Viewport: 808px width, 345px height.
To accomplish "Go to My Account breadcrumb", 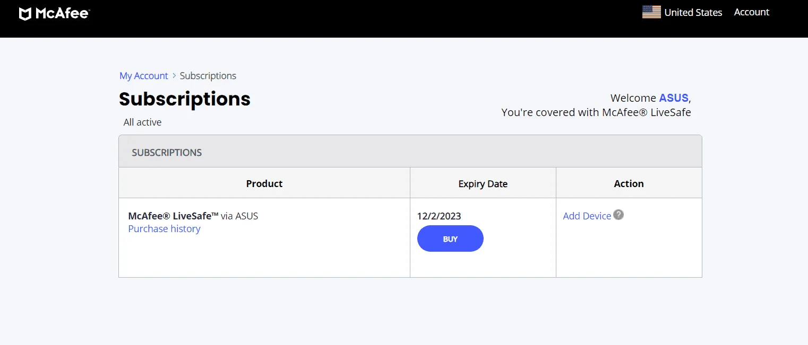I will (143, 76).
